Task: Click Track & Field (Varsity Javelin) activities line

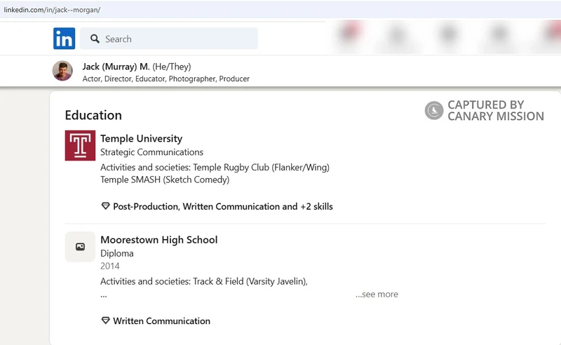Action: [x=204, y=281]
